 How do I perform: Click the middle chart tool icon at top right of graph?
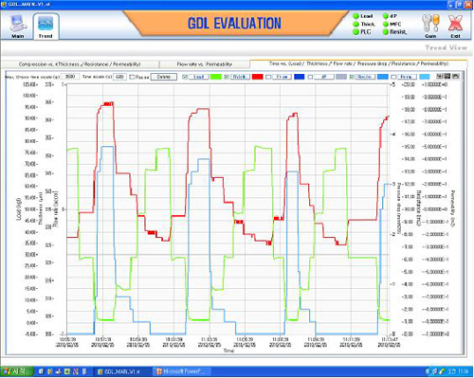click(x=447, y=76)
